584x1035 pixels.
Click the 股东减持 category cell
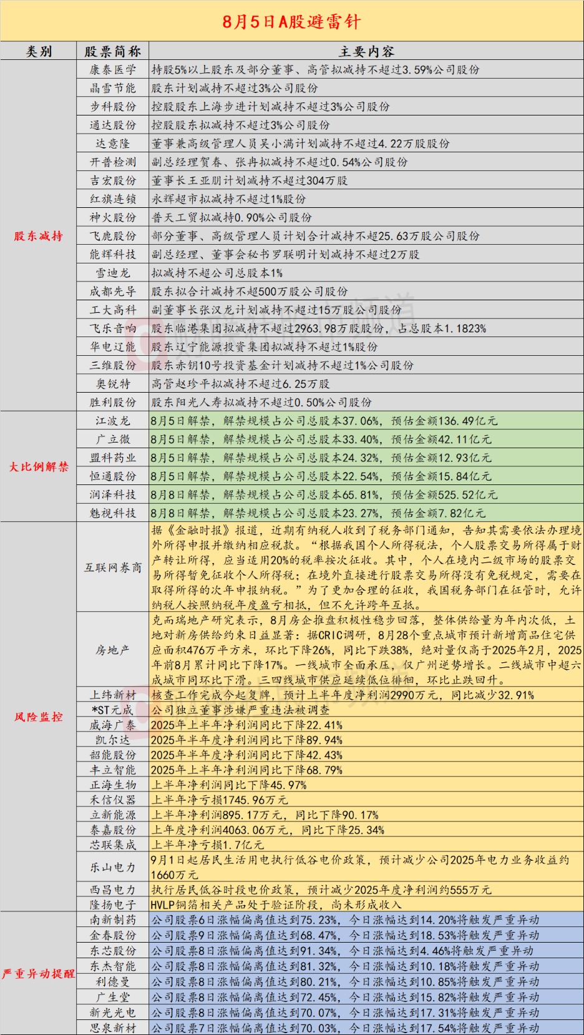39,236
